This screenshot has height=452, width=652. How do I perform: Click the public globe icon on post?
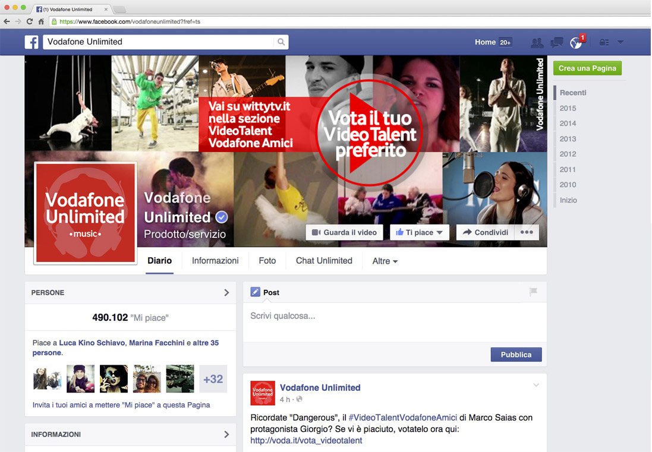pyautogui.click(x=300, y=399)
